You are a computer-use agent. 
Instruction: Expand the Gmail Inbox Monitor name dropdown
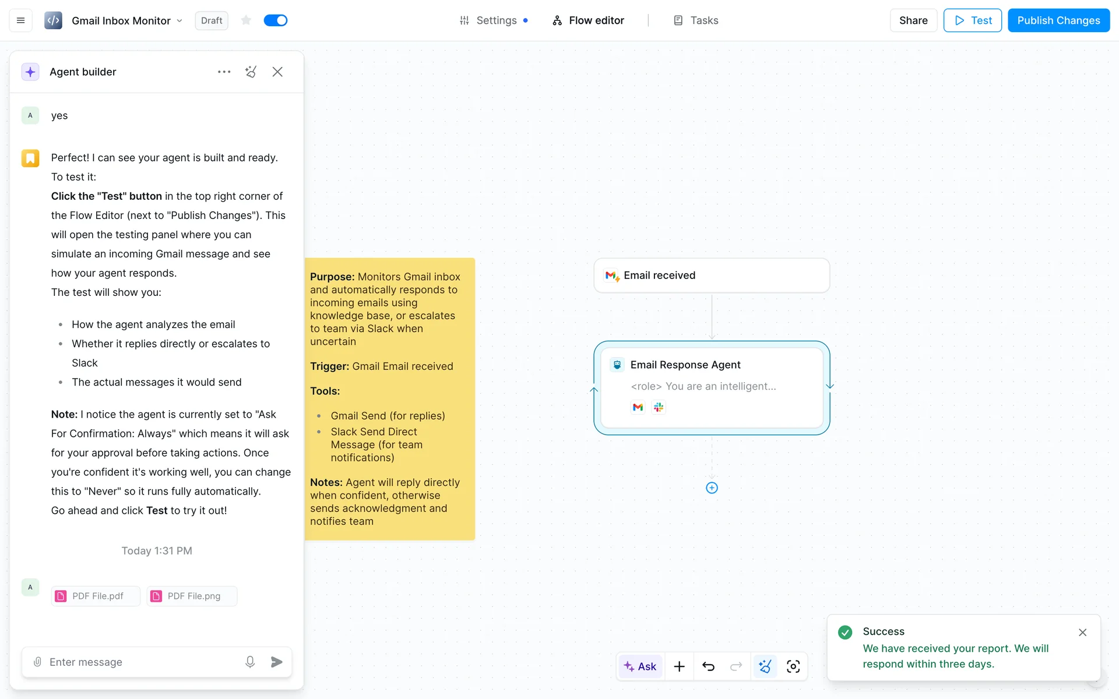click(x=180, y=20)
